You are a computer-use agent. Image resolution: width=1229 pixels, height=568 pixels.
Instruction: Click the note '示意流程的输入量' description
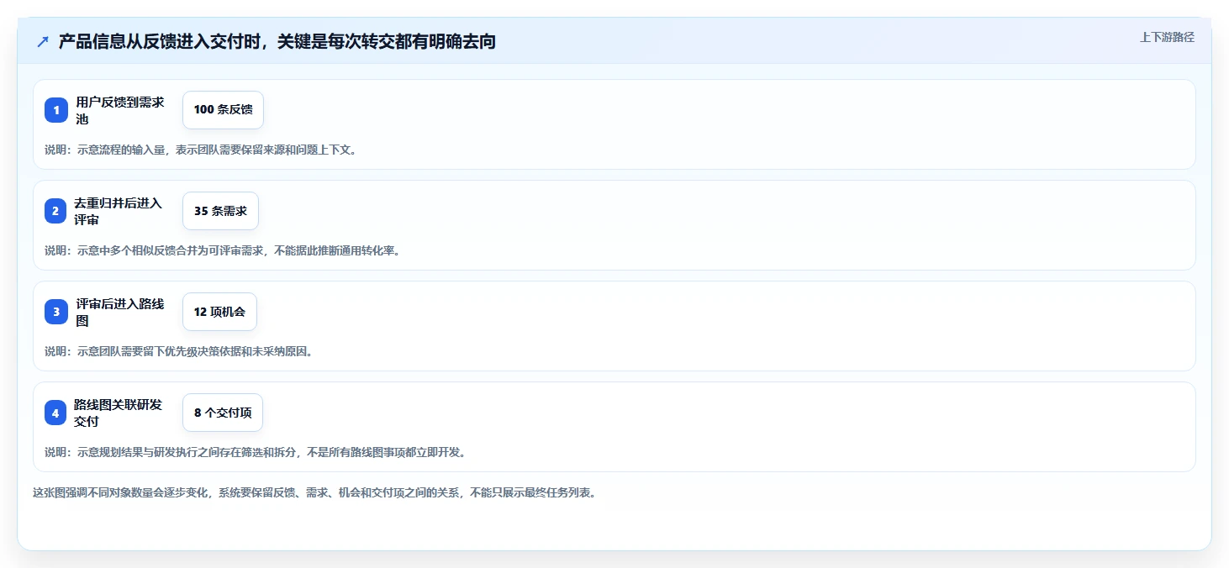pyautogui.click(x=201, y=150)
